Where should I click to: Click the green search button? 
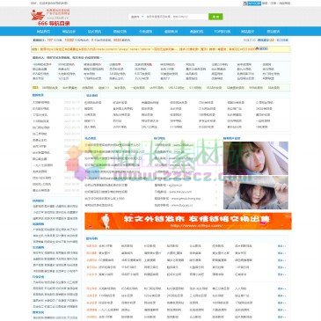click(x=215, y=17)
